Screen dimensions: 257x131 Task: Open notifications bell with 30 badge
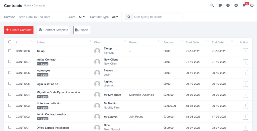[244, 5]
